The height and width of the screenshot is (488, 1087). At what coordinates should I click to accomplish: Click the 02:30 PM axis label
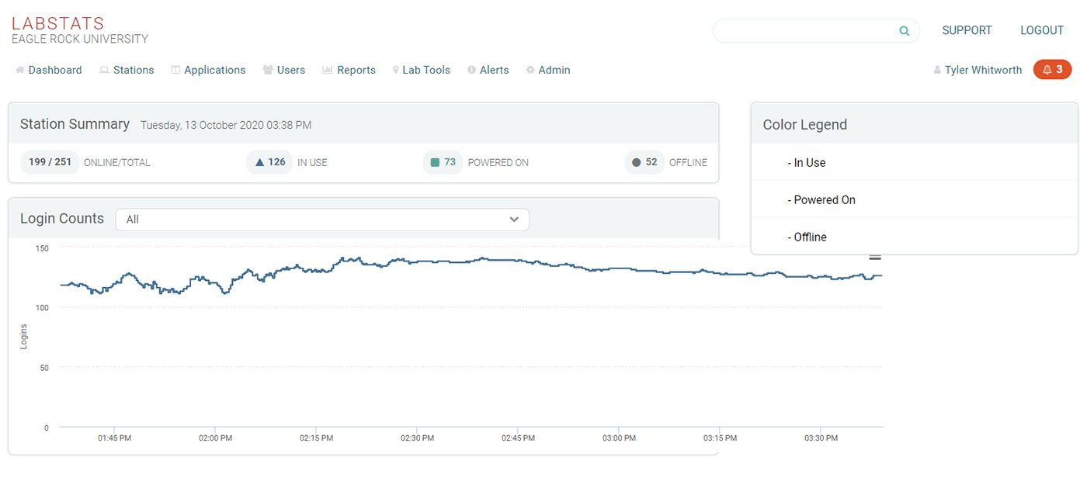tap(417, 438)
